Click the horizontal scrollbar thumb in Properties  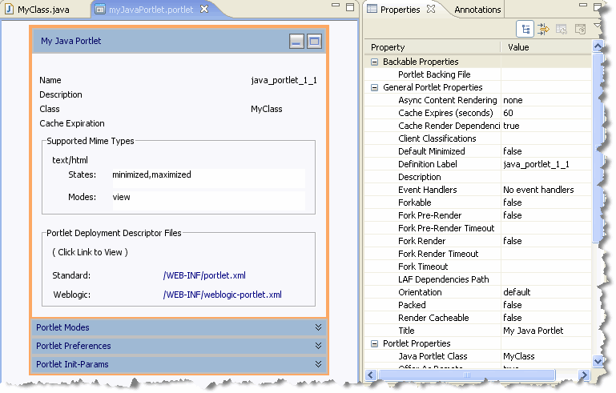[x=466, y=375]
